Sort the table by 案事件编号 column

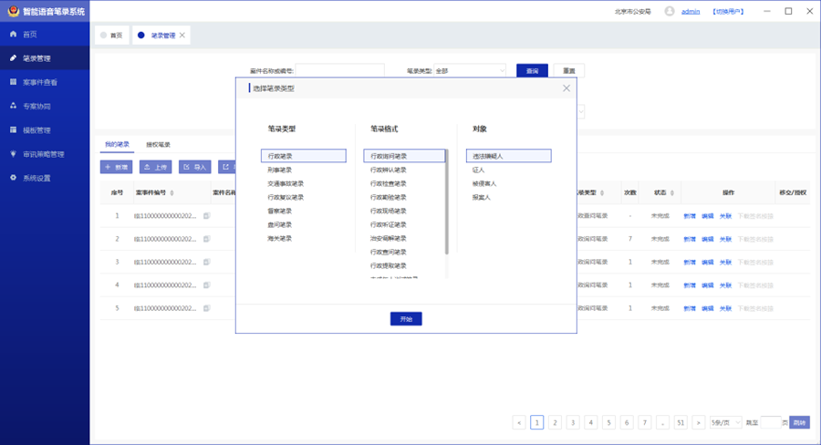(x=172, y=193)
